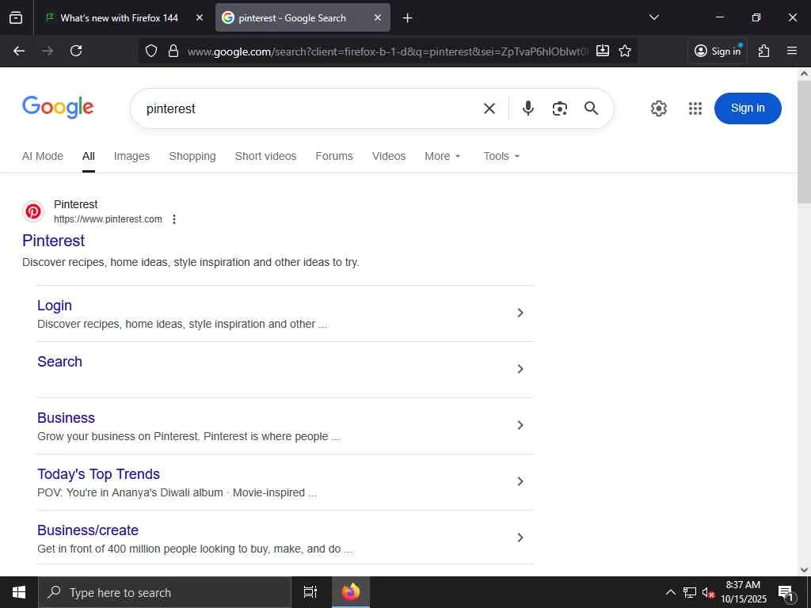Viewport: 811px width, 608px height.
Task: Close the 'pinterest - Google Search' tab
Action: 378,17
